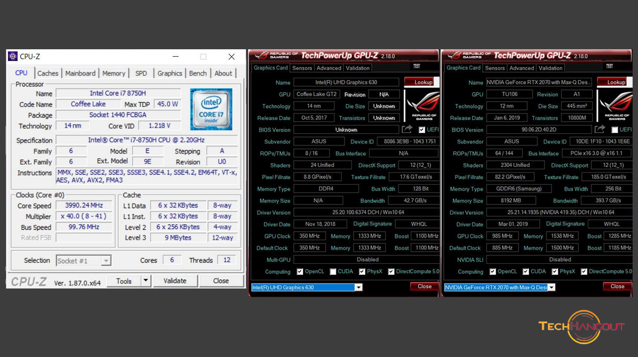Click the Threads value "12" in CPU-Z
638x357 pixels.
click(227, 260)
